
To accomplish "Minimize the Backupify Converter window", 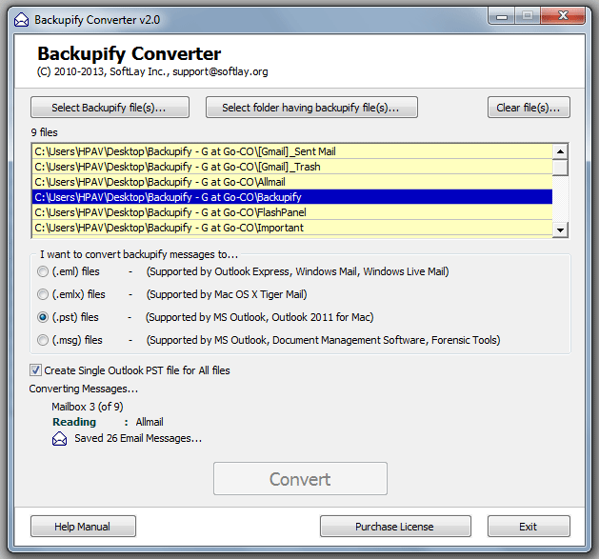I will pos(502,17).
